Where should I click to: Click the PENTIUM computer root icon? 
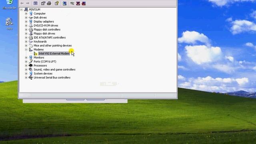(26, 10)
